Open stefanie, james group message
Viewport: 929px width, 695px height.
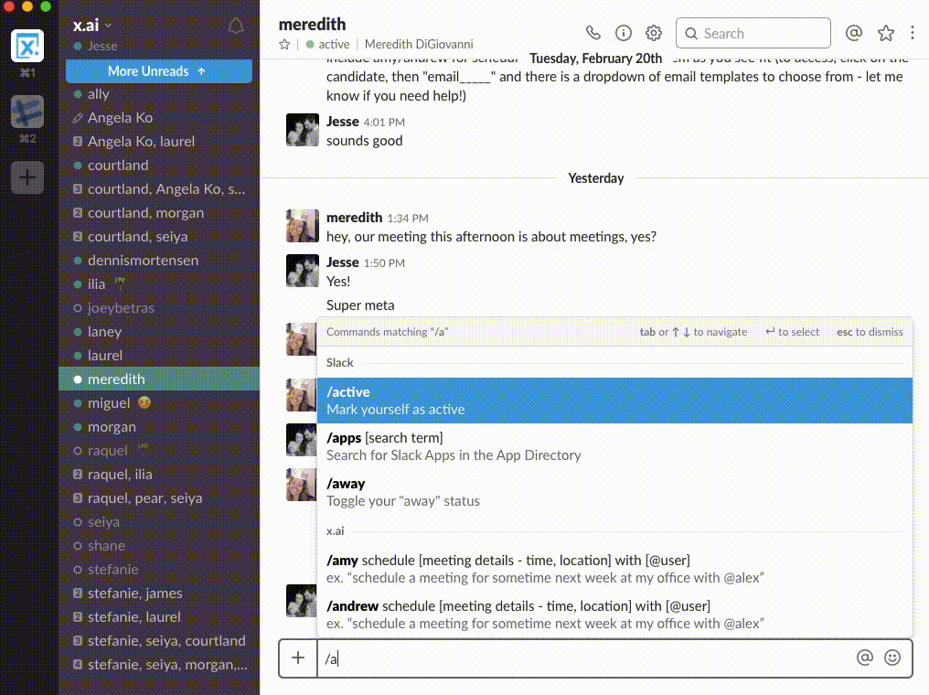(x=159, y=593)
